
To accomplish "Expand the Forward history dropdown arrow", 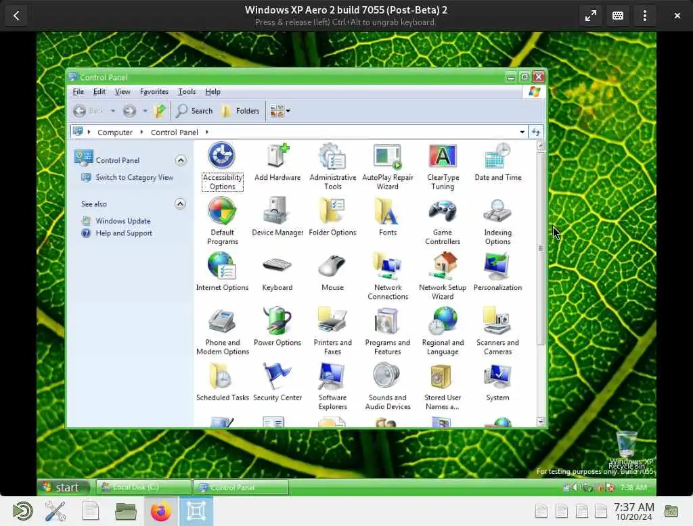I will point(145,111).
